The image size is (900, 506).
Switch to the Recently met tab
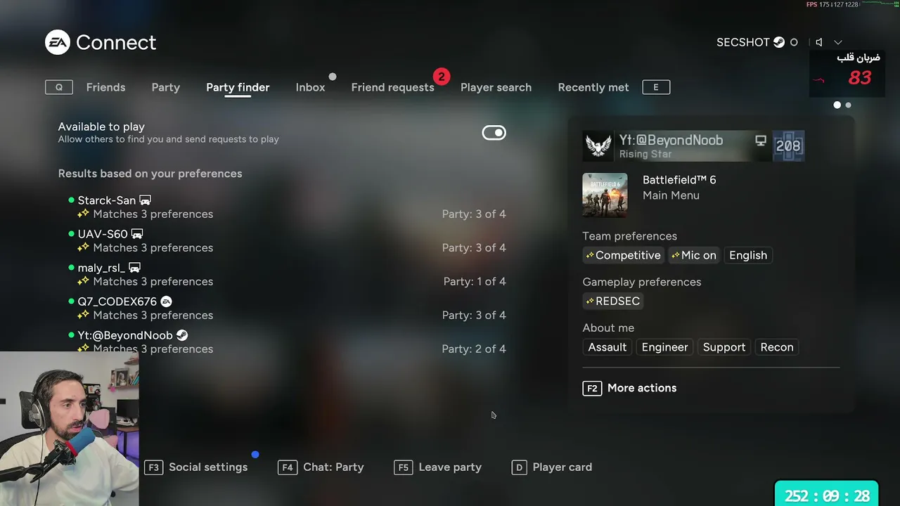593,87
